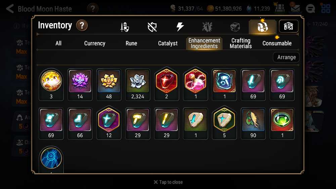Click the Inventory help question mark

(82, 26)
